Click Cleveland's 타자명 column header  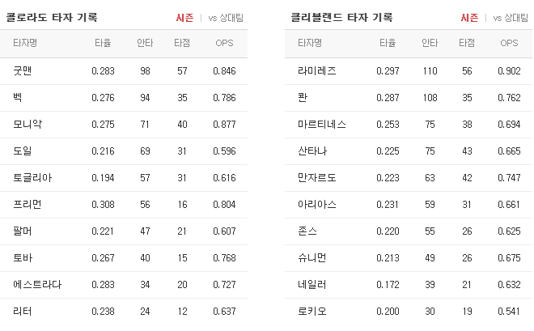(310, 43)
